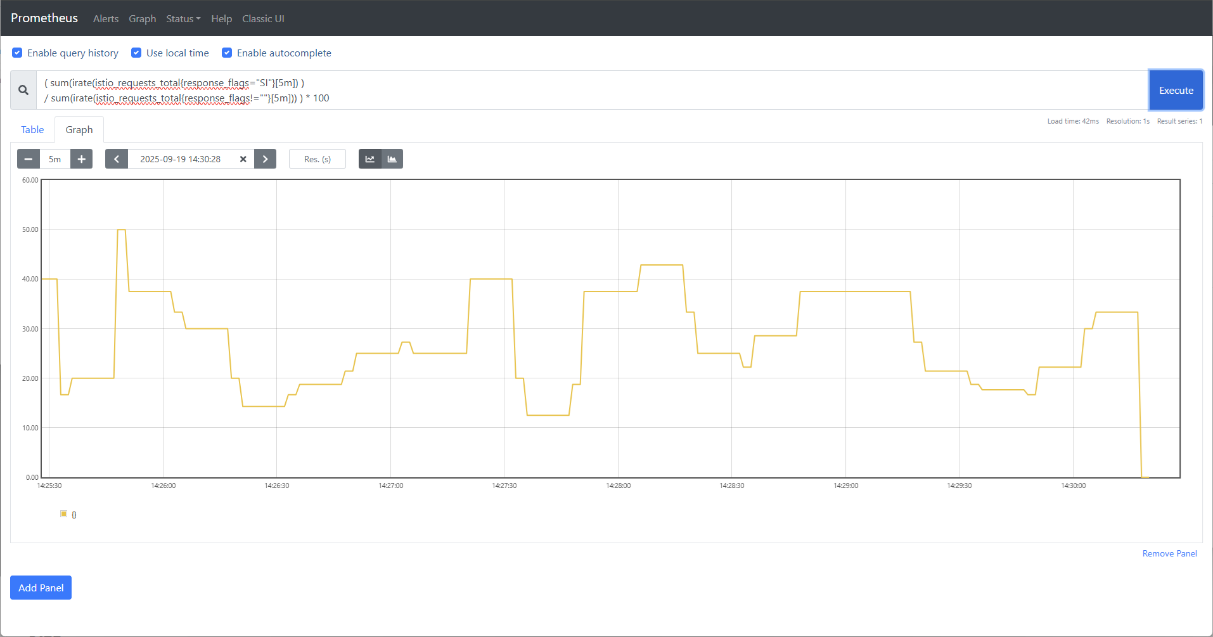Disable the Enable query history checkbox
Screen dimensions: 1213x637
(17, 53)
